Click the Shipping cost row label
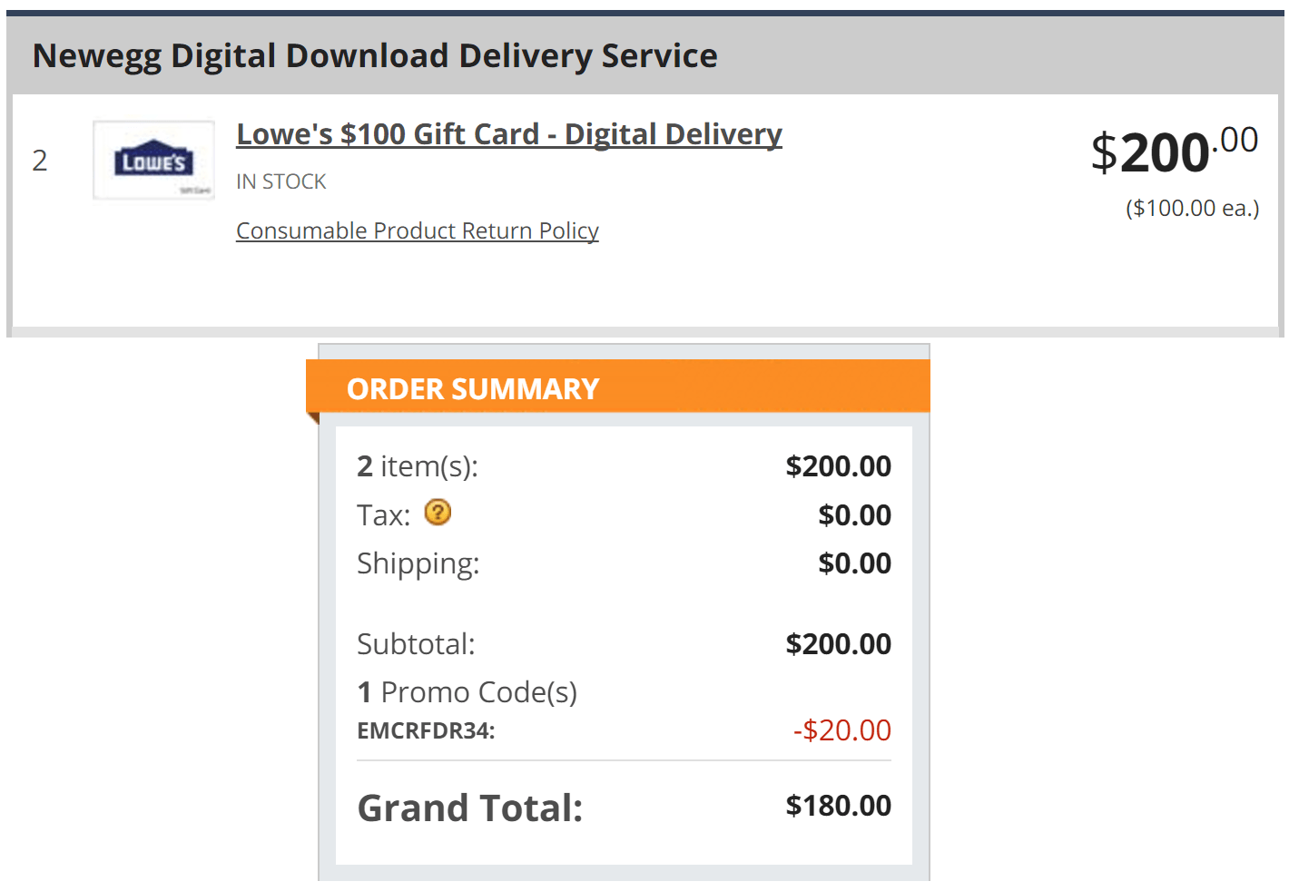 point(418,563)
